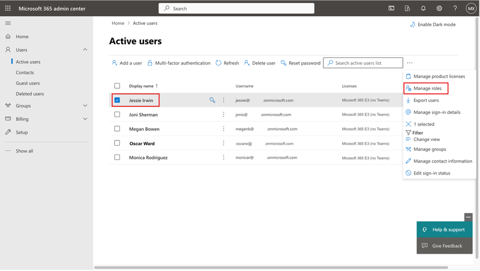
Task: Click the top Search box
Action: click(236, 8)
